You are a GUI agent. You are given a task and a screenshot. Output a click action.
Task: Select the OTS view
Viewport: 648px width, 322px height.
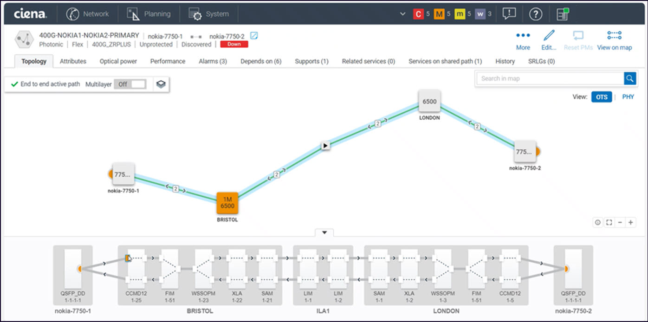[x=601, y=97]
